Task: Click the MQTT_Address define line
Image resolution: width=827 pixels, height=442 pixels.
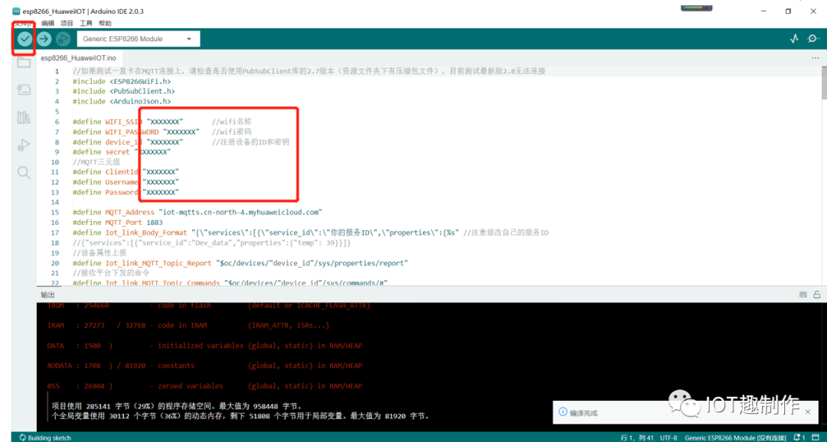Action: (x=198, y=213)
